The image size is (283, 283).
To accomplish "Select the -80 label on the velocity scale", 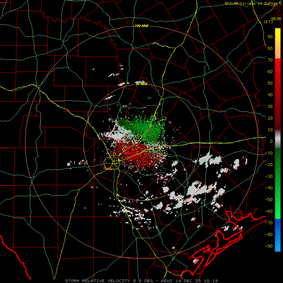I will point(269,235).
